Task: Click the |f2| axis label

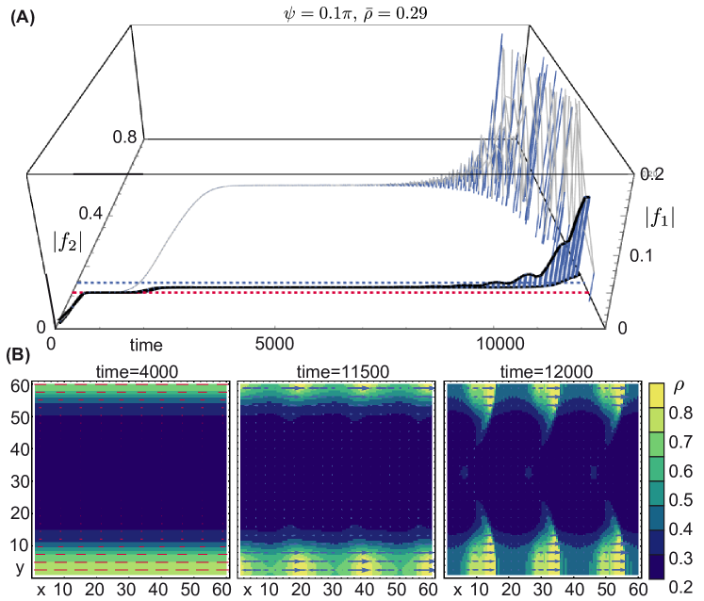Action: point(68,242)
